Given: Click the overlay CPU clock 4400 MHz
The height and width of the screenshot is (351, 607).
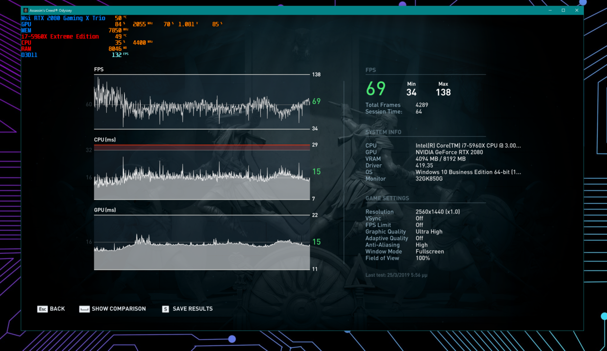Looking at the screenshot, I should point(142,43).
